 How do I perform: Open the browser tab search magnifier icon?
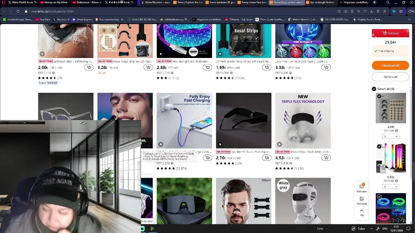[388, 2]
